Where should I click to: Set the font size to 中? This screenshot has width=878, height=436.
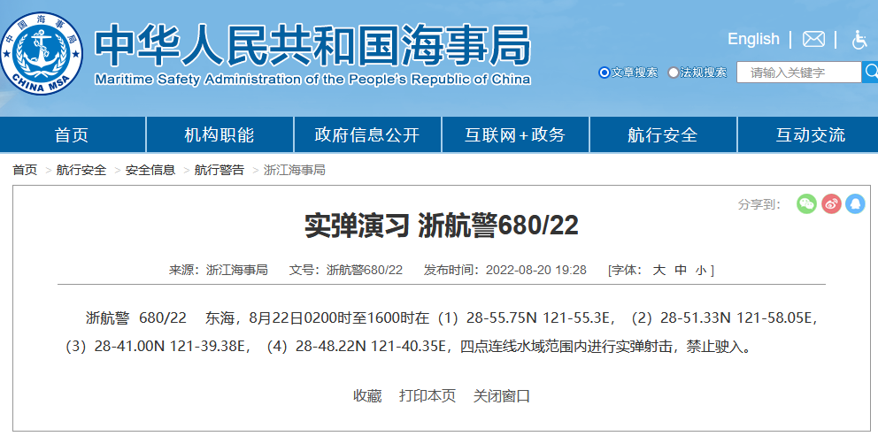[681, 271]
